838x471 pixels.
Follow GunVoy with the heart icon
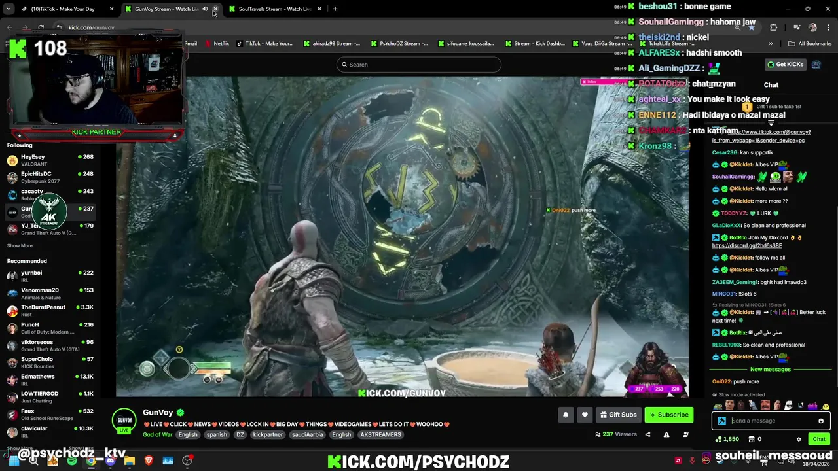click(x=585, y=415)
